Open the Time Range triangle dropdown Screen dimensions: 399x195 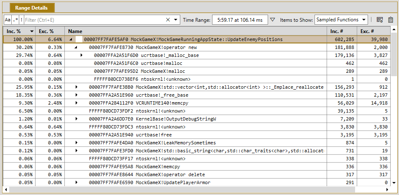[x=273, y=20]
